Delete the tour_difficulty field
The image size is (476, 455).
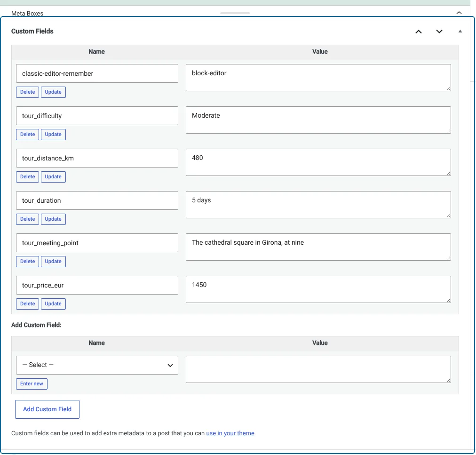click(28, 134)
